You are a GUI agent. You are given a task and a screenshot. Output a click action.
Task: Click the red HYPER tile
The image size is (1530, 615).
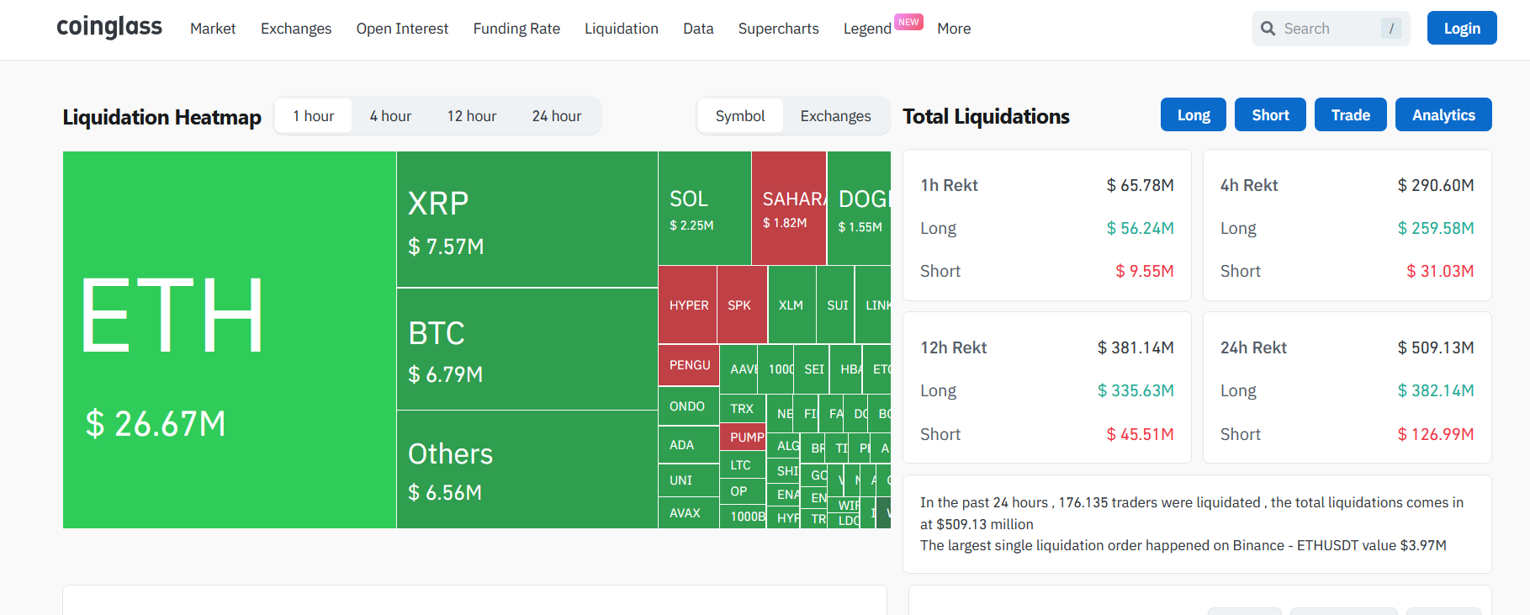(688, 305)
